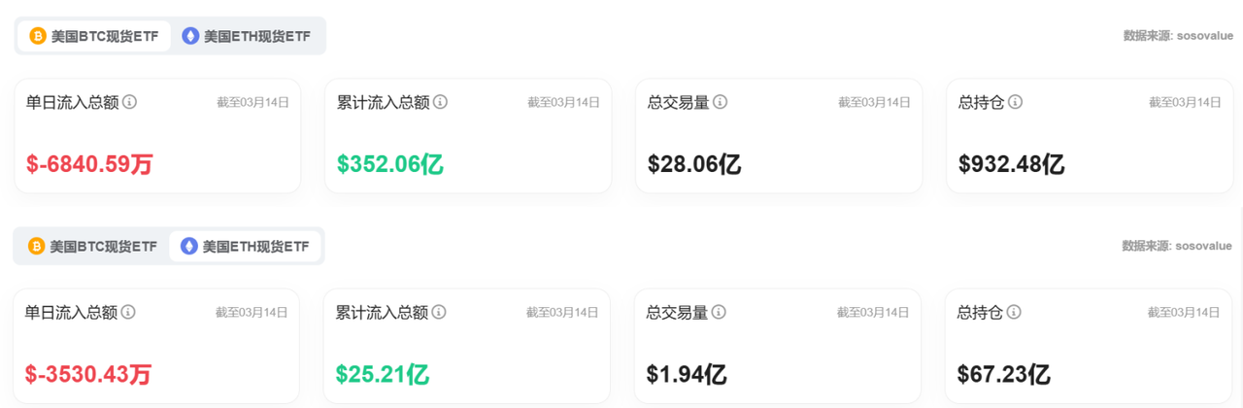Click the active 美国ETH现货ETF tab in the lower panel
Image resolution: width=1243 pixels, height=408 pixels.
(x=246, y=246)
